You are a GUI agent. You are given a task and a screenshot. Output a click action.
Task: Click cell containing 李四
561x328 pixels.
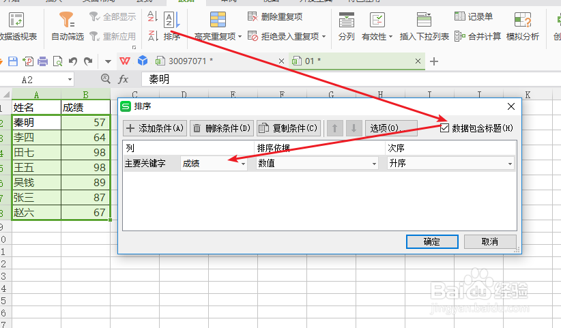pos(36,138)
